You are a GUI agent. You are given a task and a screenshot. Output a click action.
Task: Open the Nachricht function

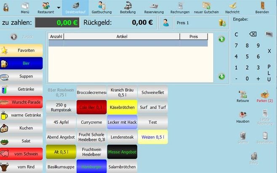click(232, 8)
